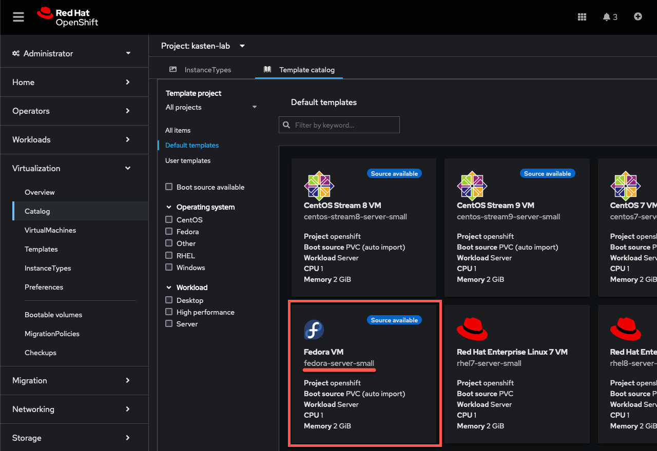Check the Desktop workload filter
The image size is (657, 451).
pos(169,300)
